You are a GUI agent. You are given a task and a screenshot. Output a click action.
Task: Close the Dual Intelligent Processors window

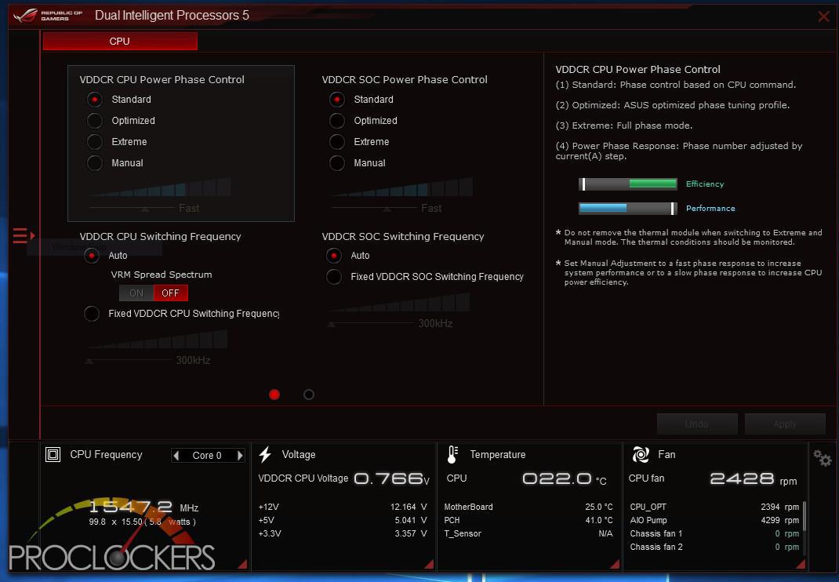[x=824, y=16]
